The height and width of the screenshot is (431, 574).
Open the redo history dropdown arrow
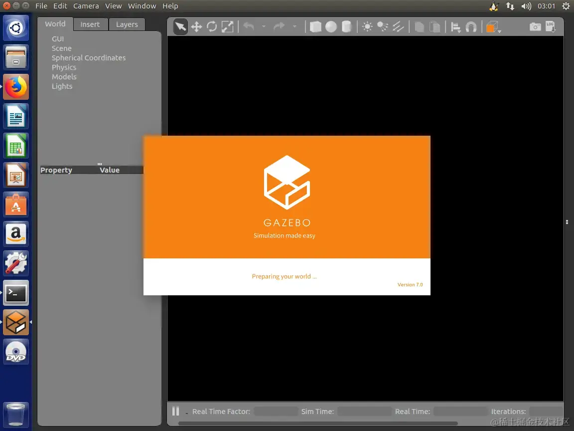294,27
